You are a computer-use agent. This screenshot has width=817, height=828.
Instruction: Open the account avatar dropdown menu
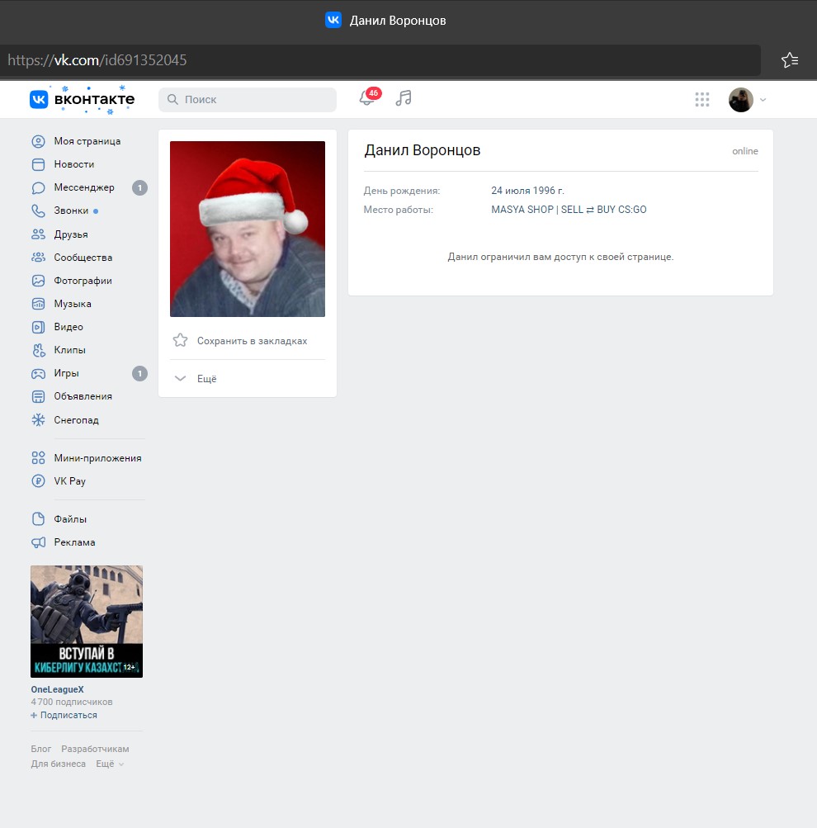(747, 100)
